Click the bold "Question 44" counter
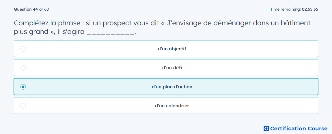The image size is (332, 134). point(26,9)
